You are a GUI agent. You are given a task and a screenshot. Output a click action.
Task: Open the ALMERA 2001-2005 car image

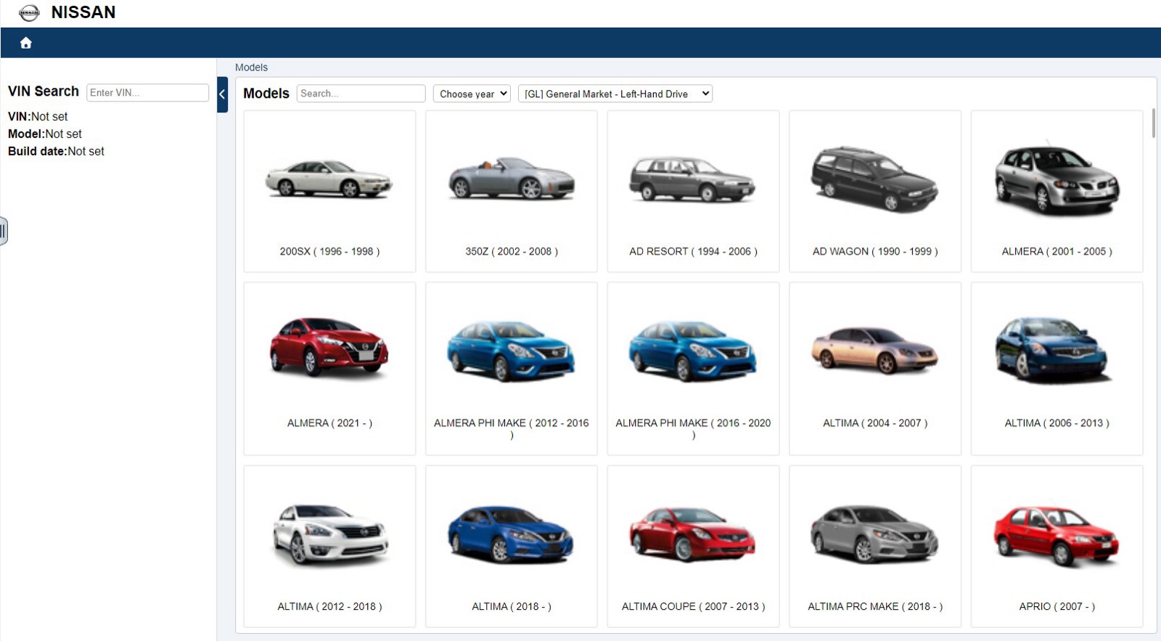click(1057, 179)
